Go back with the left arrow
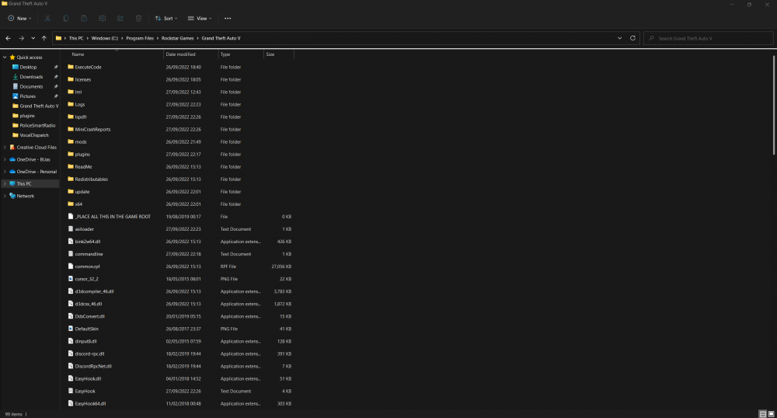777x418 pixels. click(8, 38)
